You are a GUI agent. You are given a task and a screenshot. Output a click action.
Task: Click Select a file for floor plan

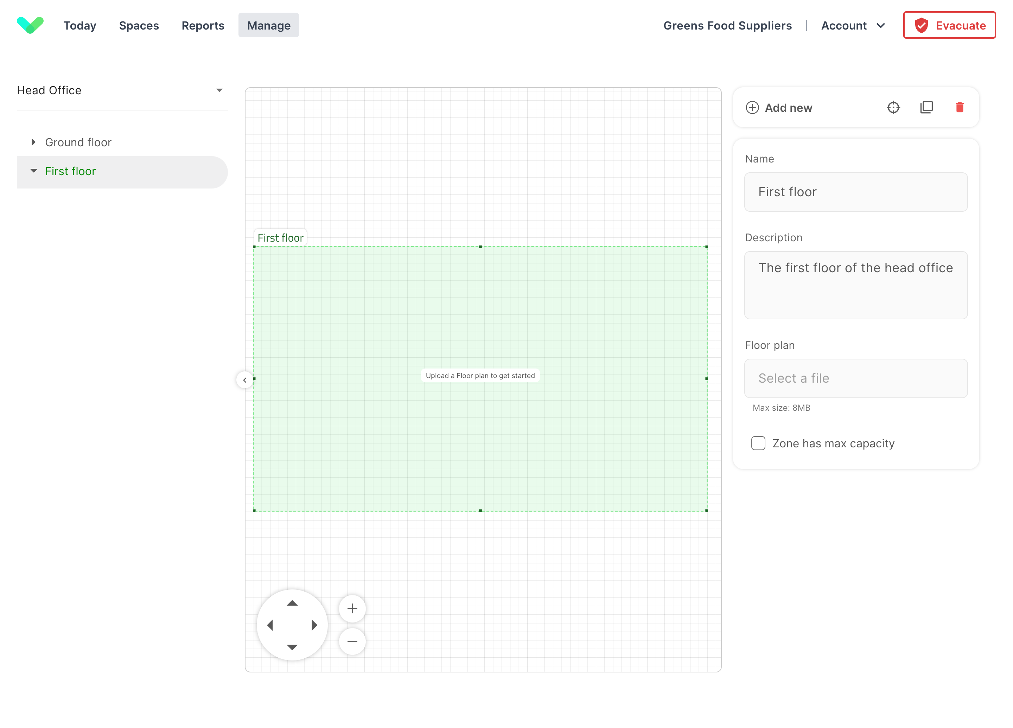tap(856, 378)
